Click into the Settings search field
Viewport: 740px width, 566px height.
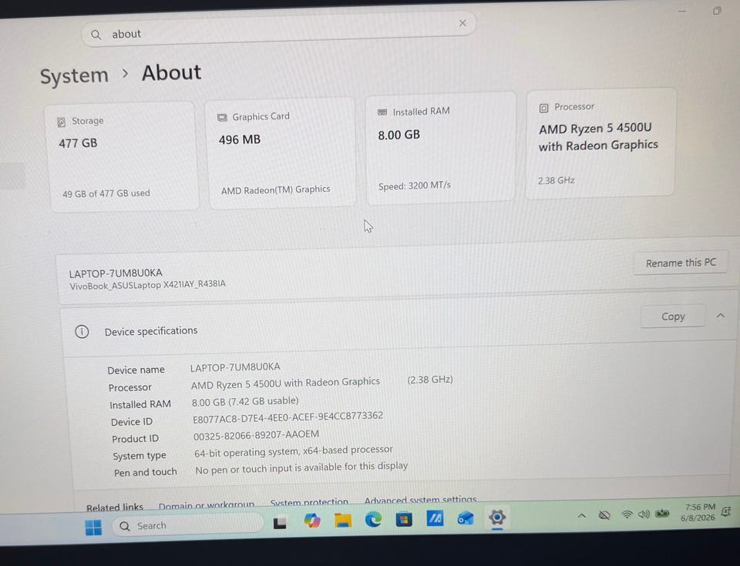coord(278,30)
